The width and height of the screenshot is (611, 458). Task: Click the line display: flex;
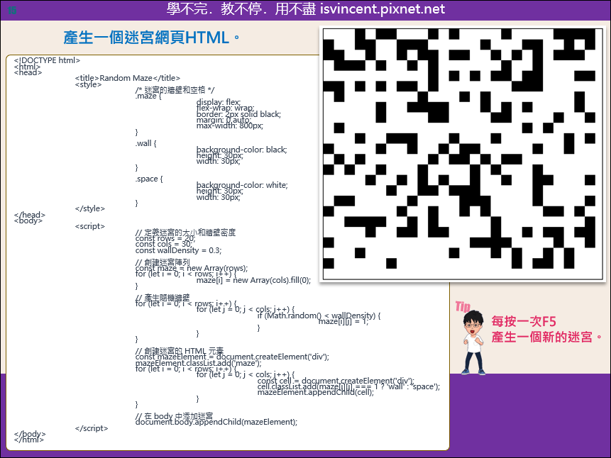[x=219, y=102]
